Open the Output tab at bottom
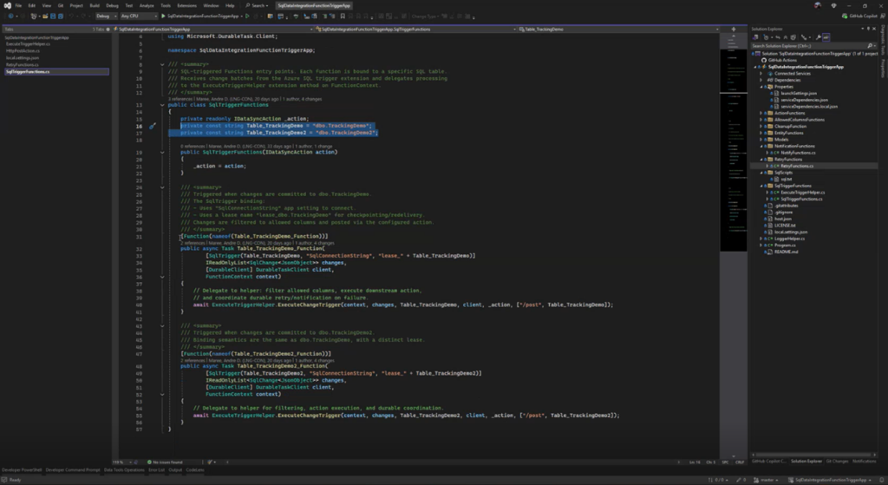 click(175, 469)
